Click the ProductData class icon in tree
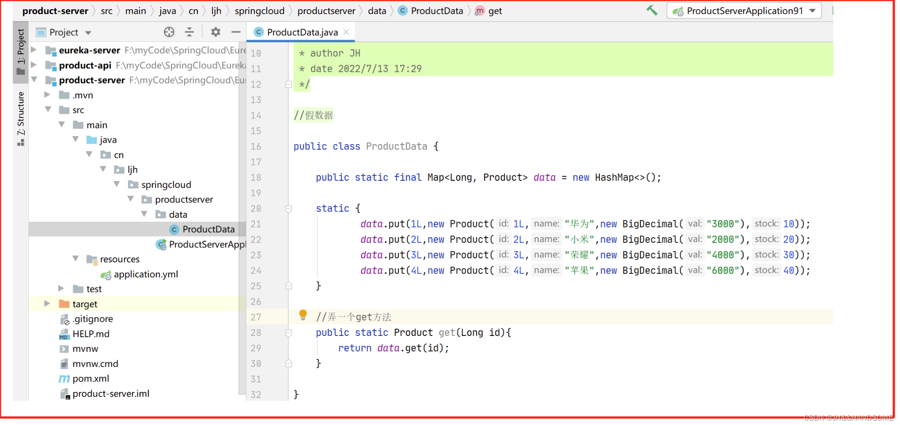This screenshot has width=900, height=425. coord(175,229)
